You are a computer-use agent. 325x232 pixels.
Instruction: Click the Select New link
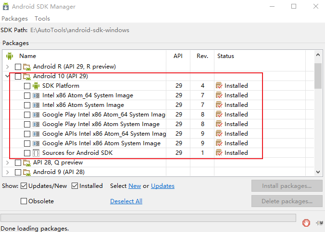tap(135, 186)
